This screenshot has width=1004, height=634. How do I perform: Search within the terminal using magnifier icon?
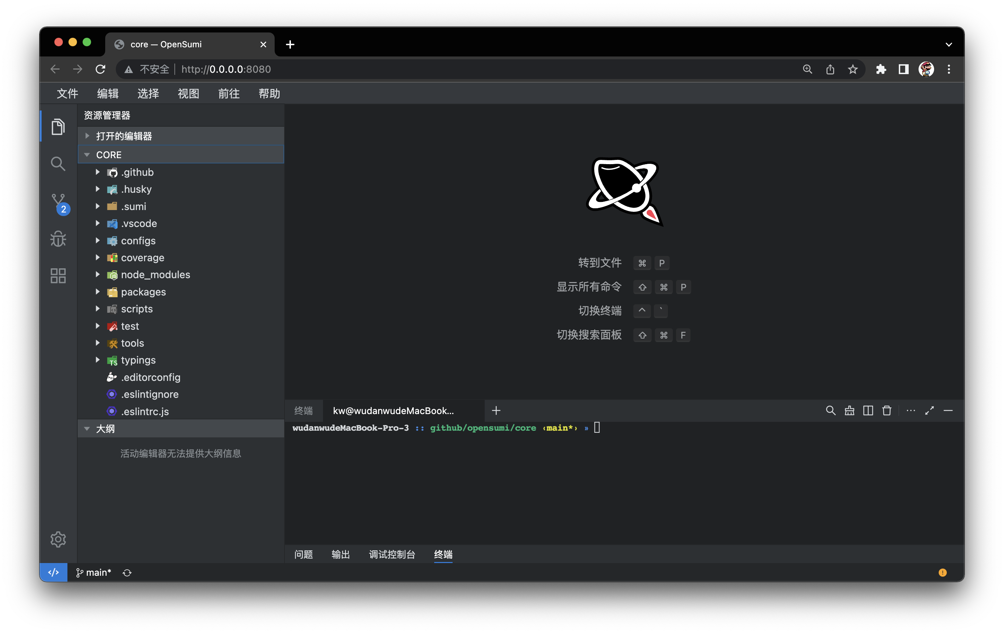click(831, 411)
